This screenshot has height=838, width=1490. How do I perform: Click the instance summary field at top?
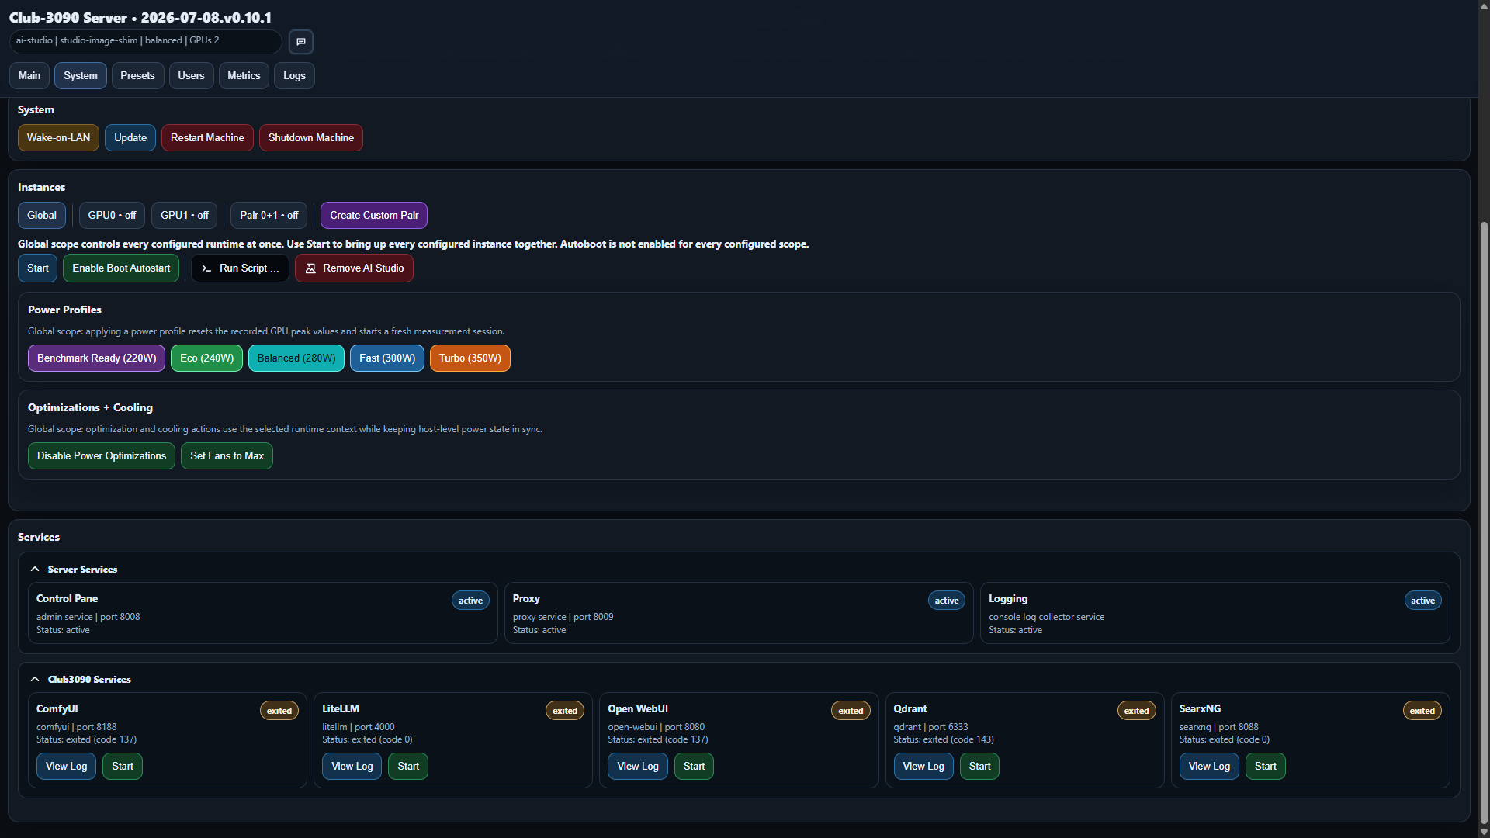point(145,41)
